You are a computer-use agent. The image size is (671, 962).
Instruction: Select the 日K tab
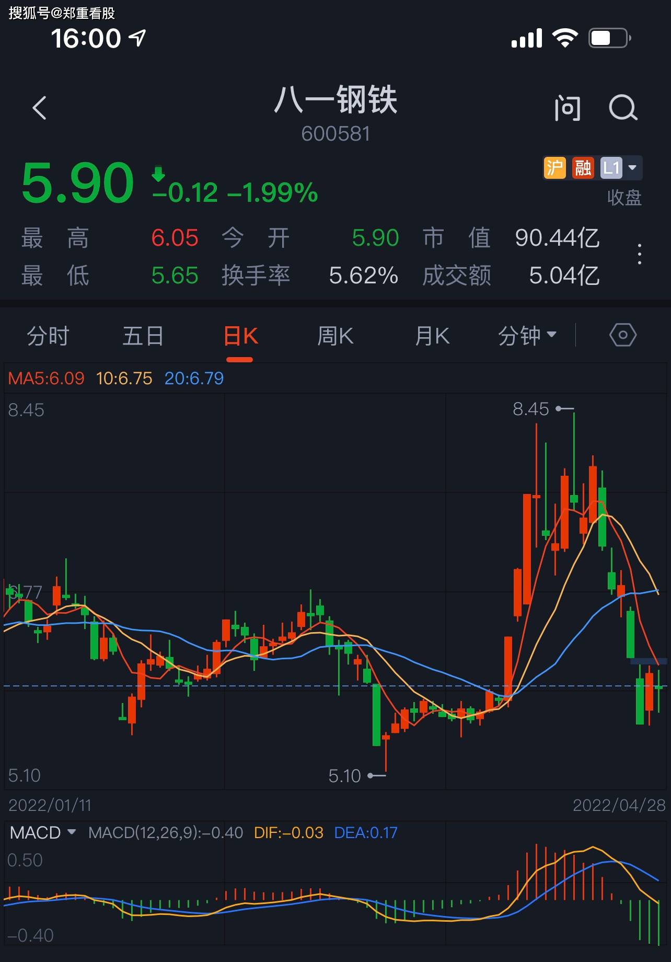point(240,336)
